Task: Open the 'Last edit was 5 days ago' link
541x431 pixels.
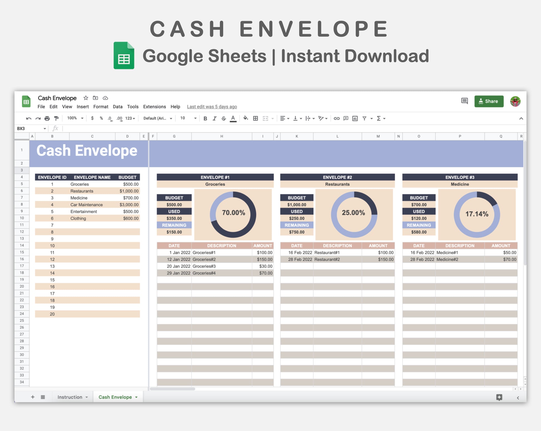Action: point(212,107)
